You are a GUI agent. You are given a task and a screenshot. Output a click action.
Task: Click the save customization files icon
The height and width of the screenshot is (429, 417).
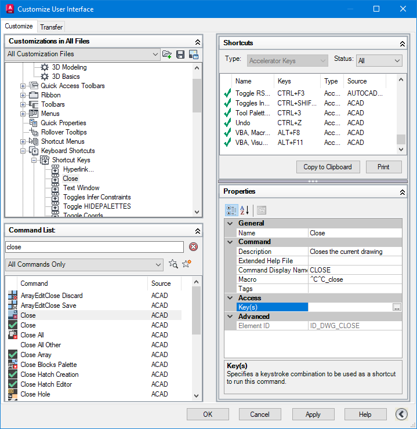point(180,54)
